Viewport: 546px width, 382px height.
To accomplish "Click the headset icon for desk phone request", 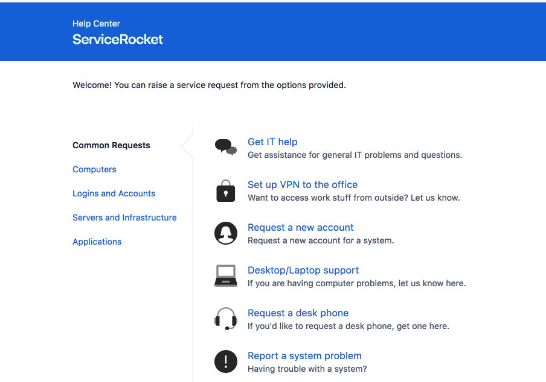I will (226, 319).
